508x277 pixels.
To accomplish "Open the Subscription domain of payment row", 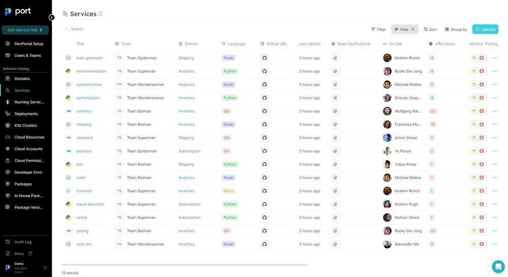I will pos(189,151).
